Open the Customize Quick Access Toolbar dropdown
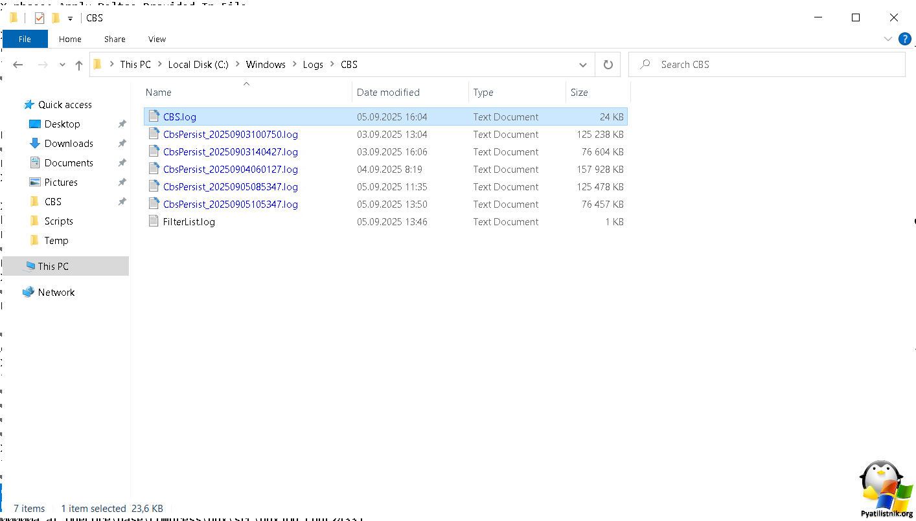The height and width of the screenshot is (521, 916). click(x=70, y=18)
